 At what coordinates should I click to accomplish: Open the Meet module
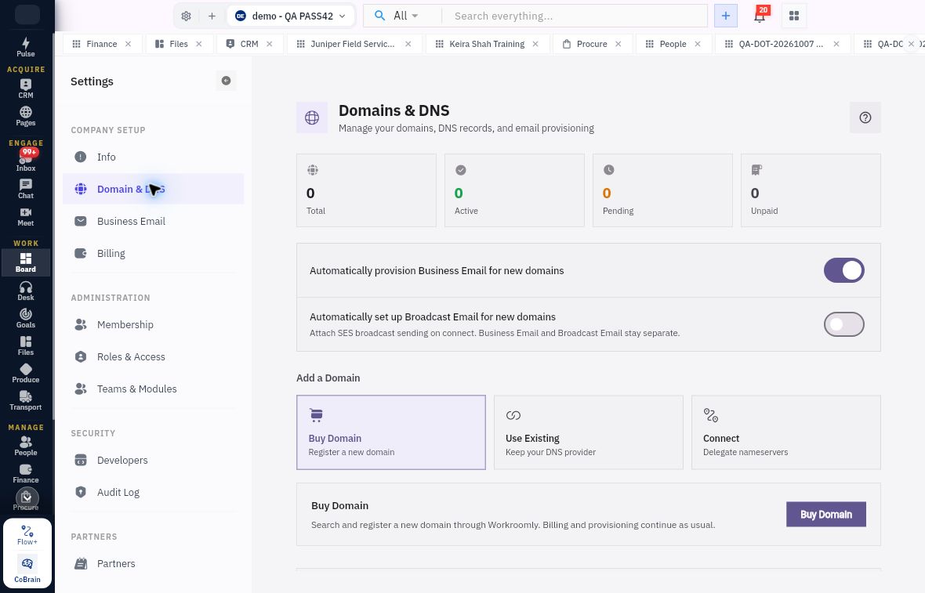(x=25, y=216)
